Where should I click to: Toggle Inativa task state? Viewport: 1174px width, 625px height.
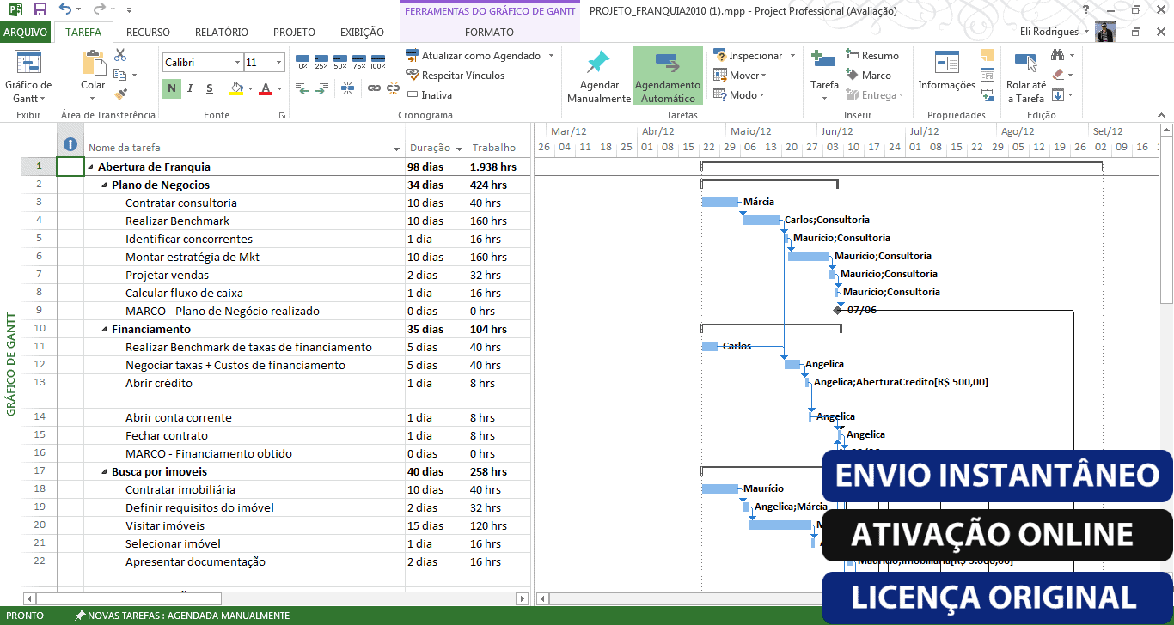click(x=430, y=95)
